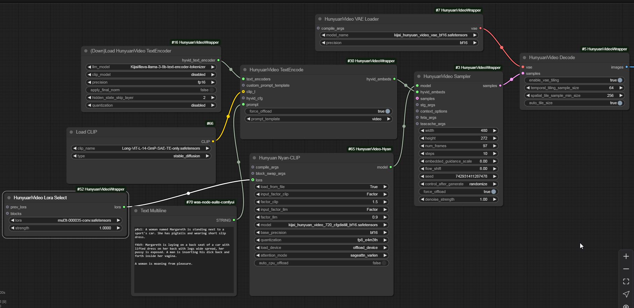
Task: Click the zoom in plus button
Action: click(x=626, y=256)
